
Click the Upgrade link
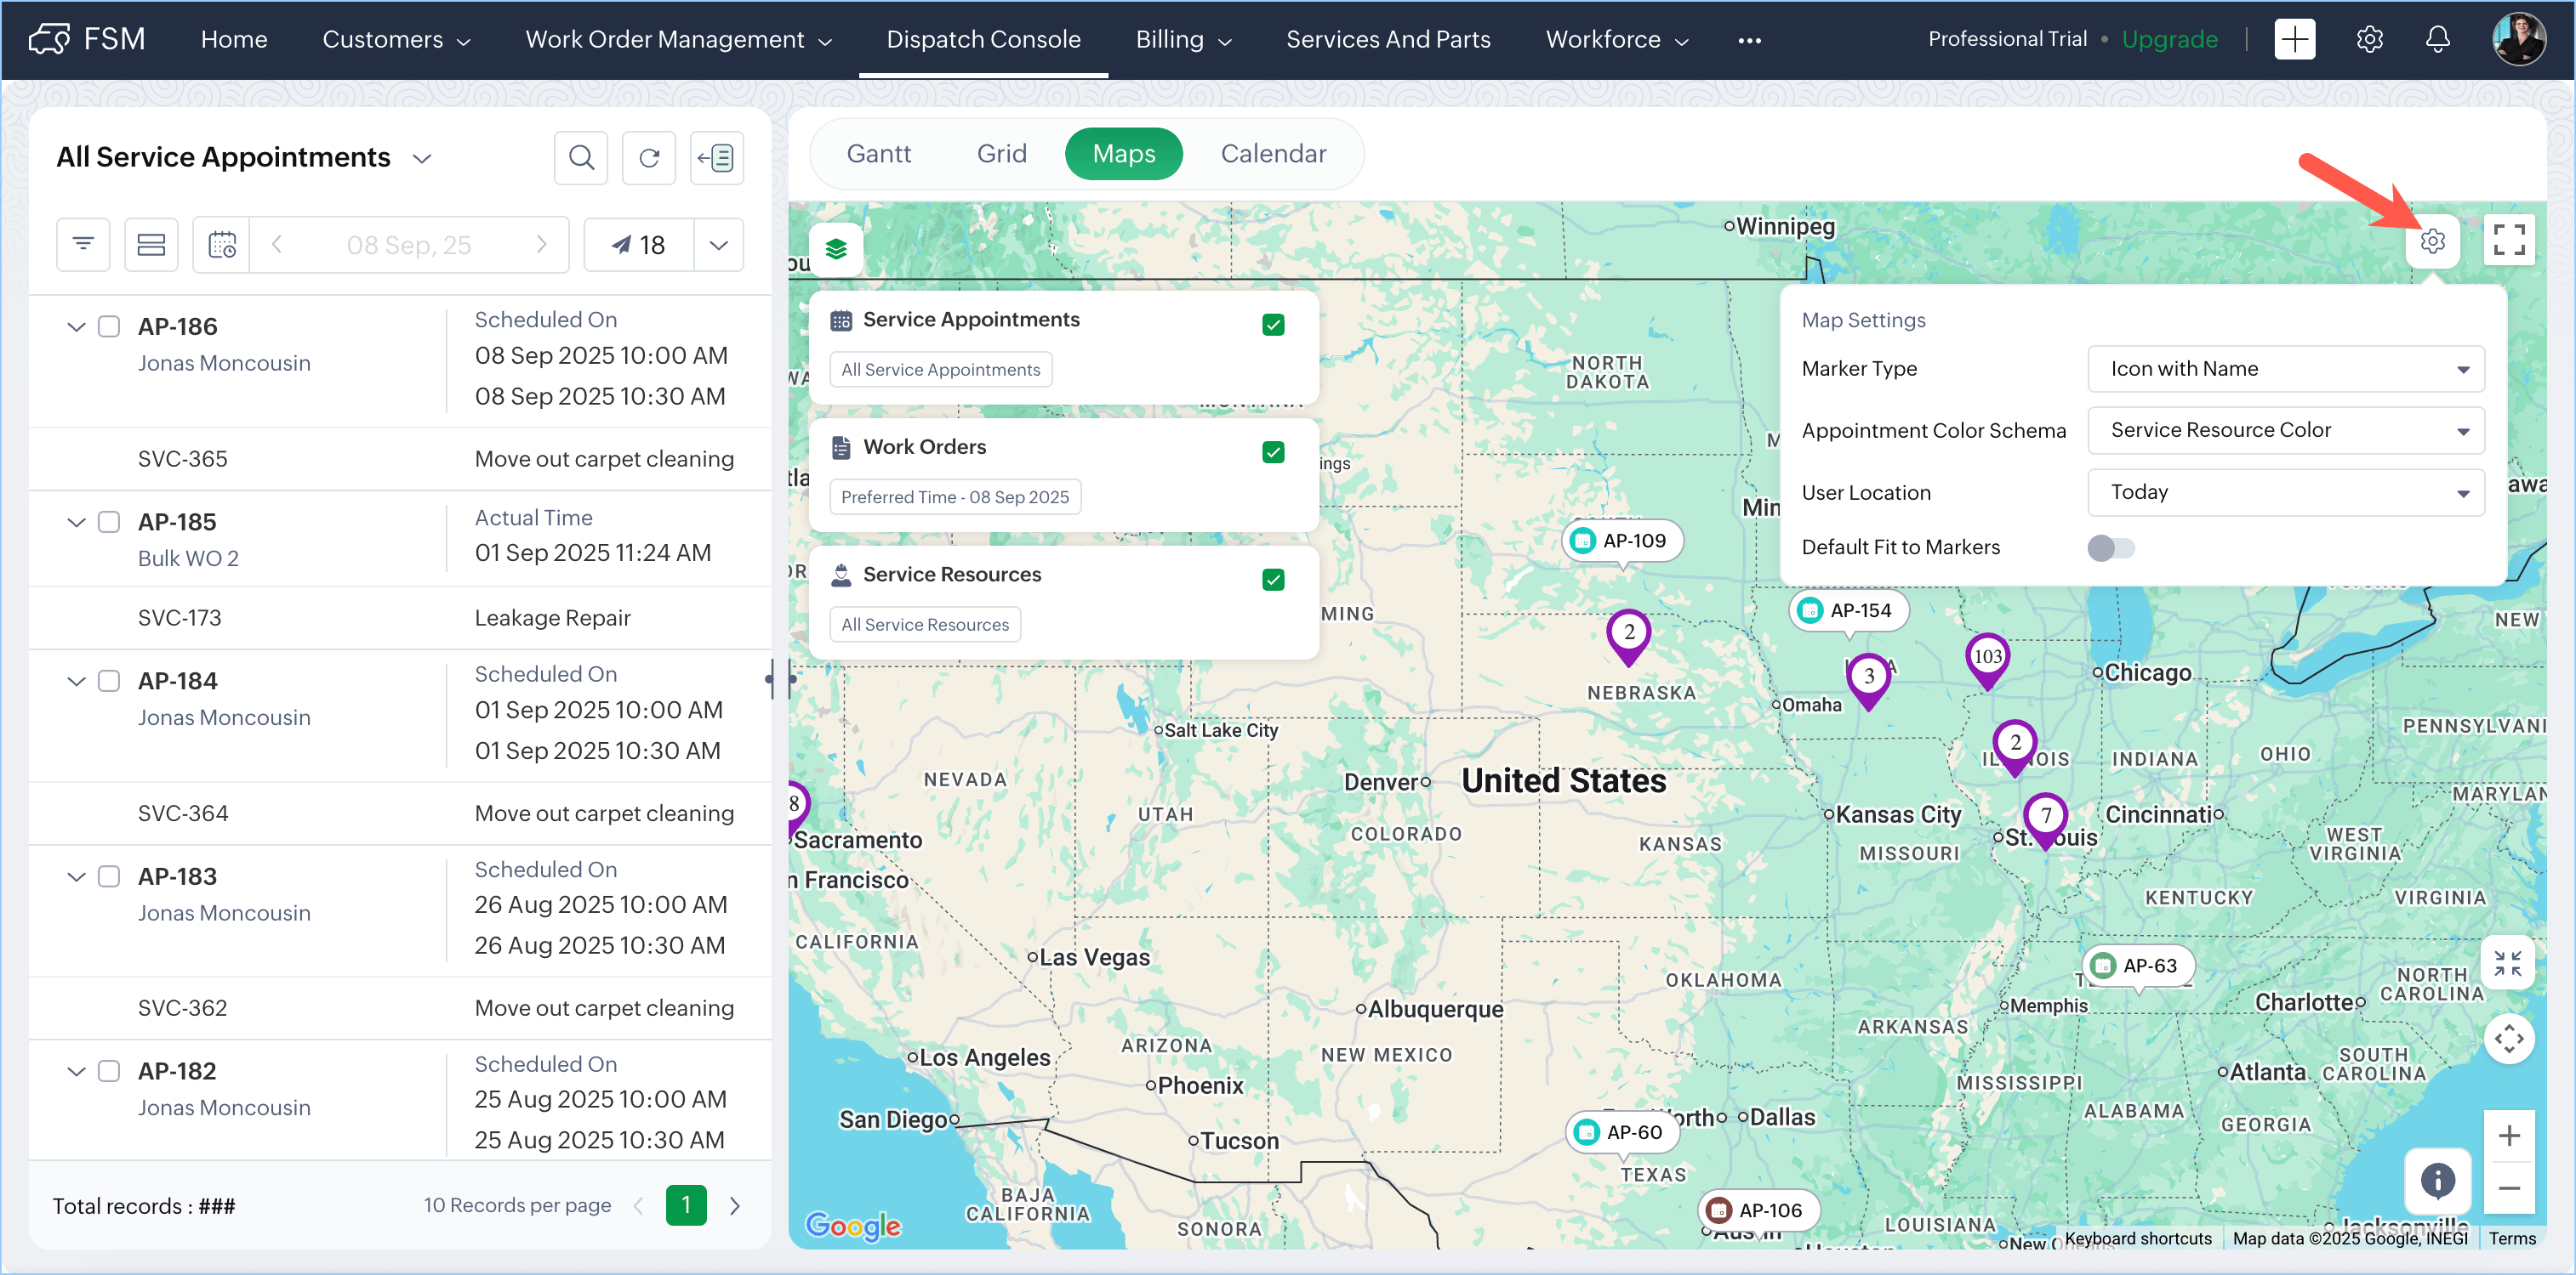2169,40
